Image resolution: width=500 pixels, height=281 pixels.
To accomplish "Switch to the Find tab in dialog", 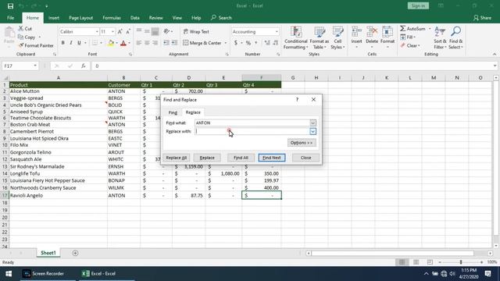I will pyautogui.click(x=173, y=112).
